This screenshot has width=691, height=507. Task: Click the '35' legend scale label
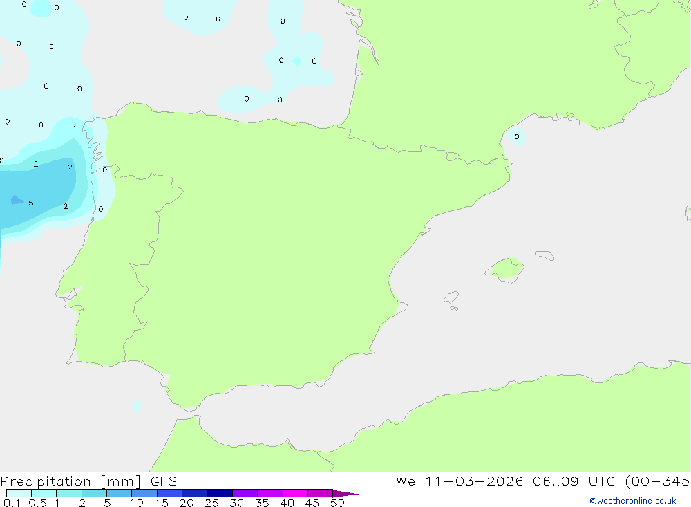pyautogui.click(x=262, y=503)
